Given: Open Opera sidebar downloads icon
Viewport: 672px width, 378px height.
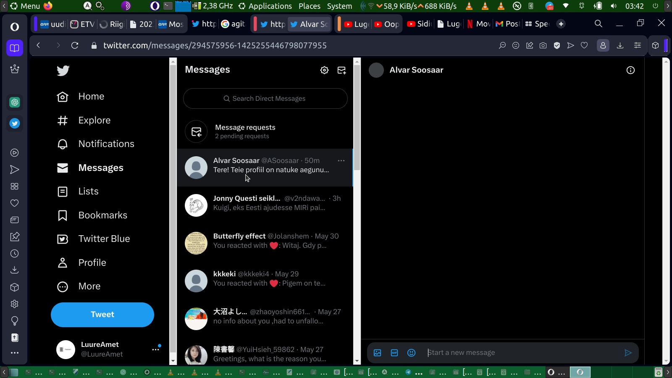Looking at the screenshot, I should (x=15, y=270).
